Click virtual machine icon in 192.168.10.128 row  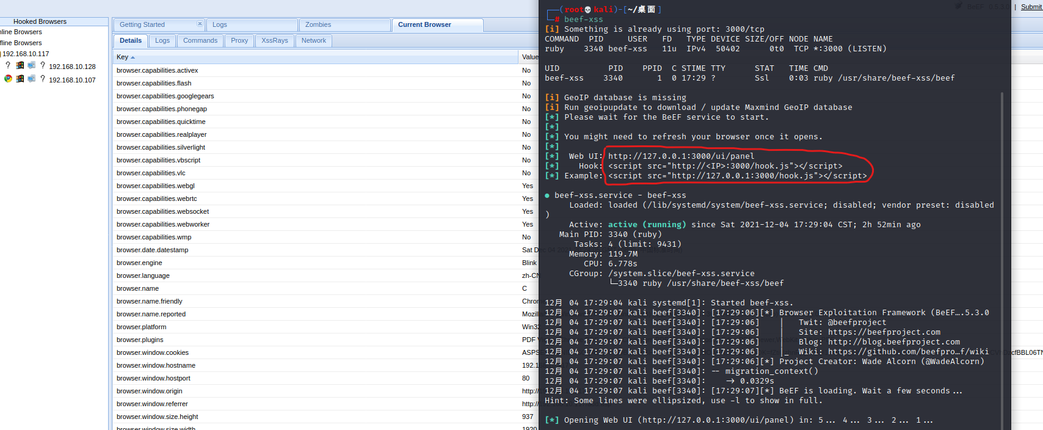pyautogui.click(x=31, y=65)
